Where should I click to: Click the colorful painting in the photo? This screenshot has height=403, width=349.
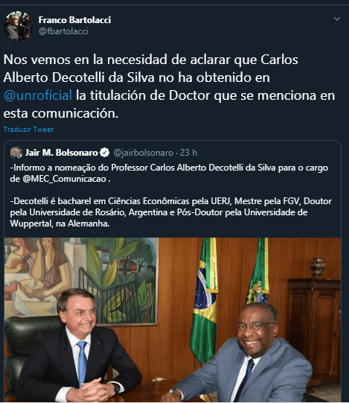coord(81,279)
